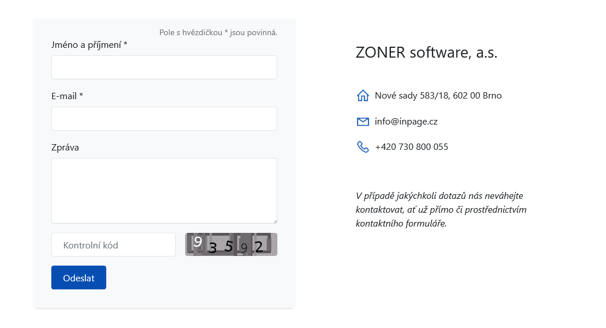Click the phone handset icon
This screenshot has height=328, width=606.
(x=363, y=147)
